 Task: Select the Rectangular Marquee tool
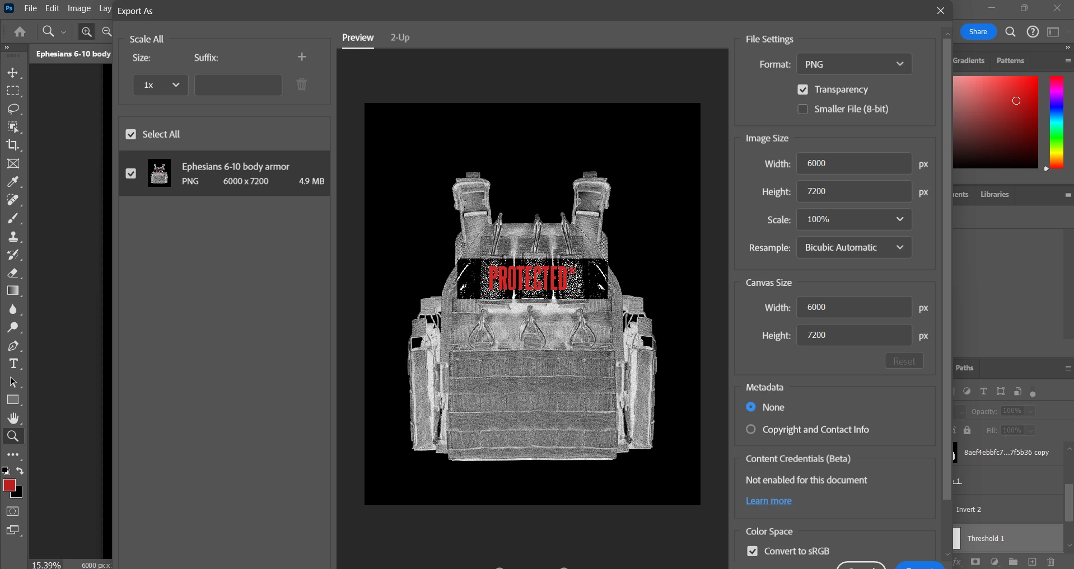[13, 91]
